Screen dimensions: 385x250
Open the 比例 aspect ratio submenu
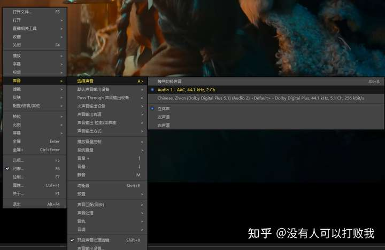point(35,125)
